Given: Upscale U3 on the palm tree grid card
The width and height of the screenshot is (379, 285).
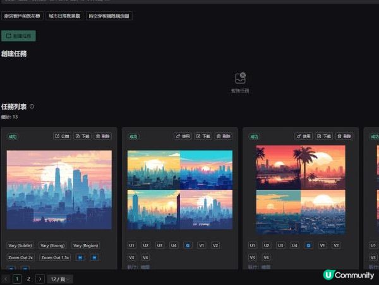Looking at the screenshot, I should pyautogui.click(x=280, y=245).
